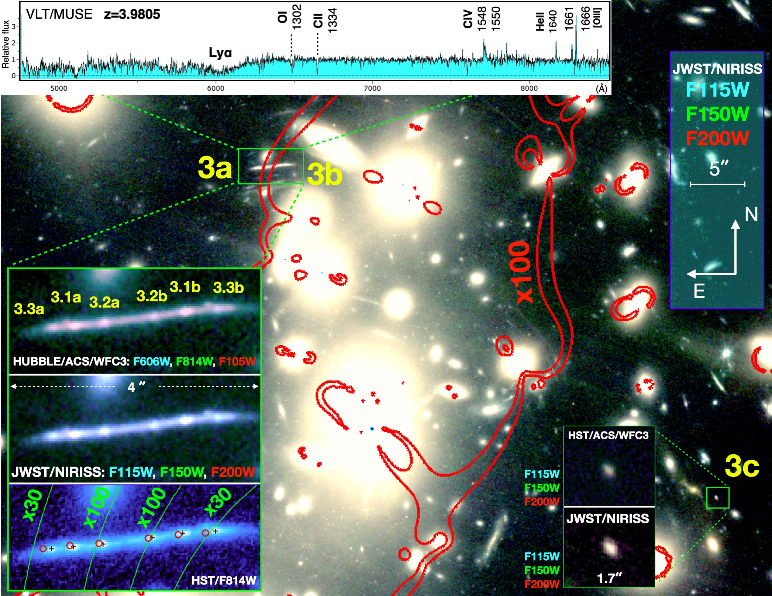The width and height of the screenshot is (772, 596).
Task: Click the red F200W text in legend box
Action: [x=717, y=139]
